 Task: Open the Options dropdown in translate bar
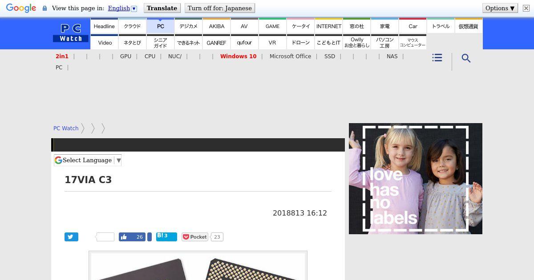click(500, 8)
